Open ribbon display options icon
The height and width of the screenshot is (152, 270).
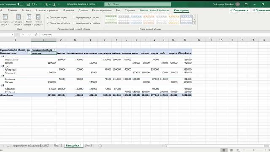246,4
